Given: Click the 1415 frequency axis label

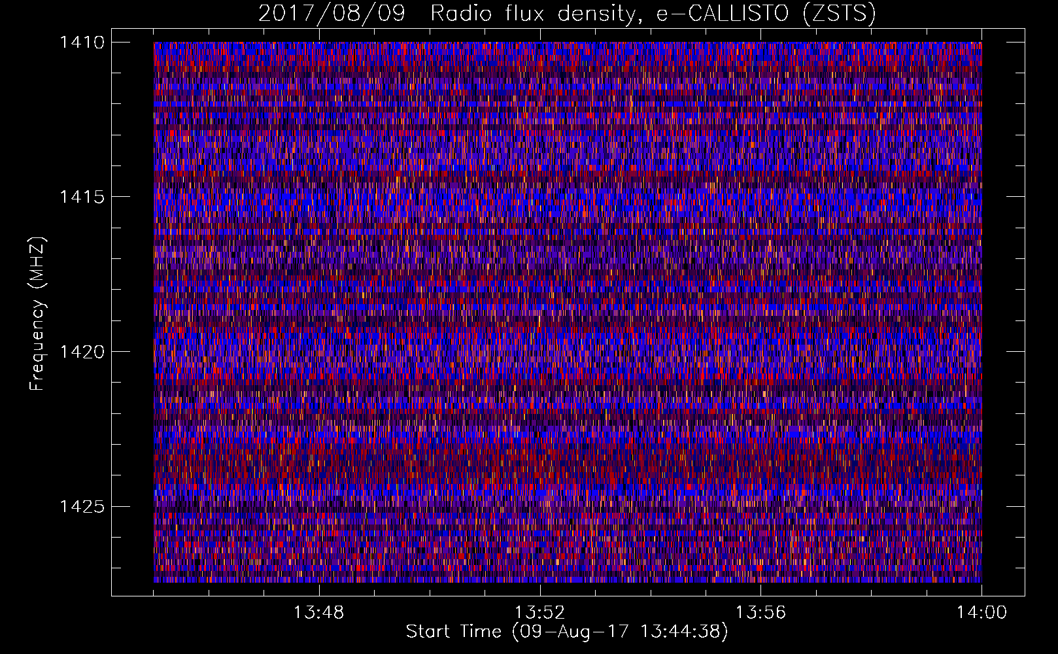Looking at the screenshot, I should (x=82, y=197).
